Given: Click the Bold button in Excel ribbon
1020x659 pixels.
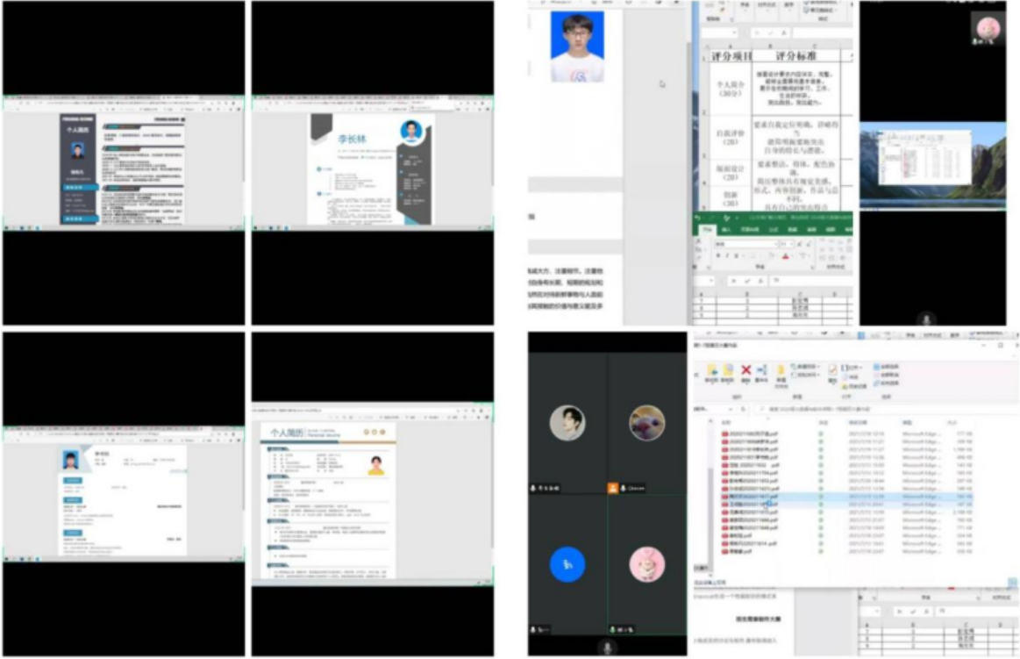Looking at the screenshot, I should 717,256.
